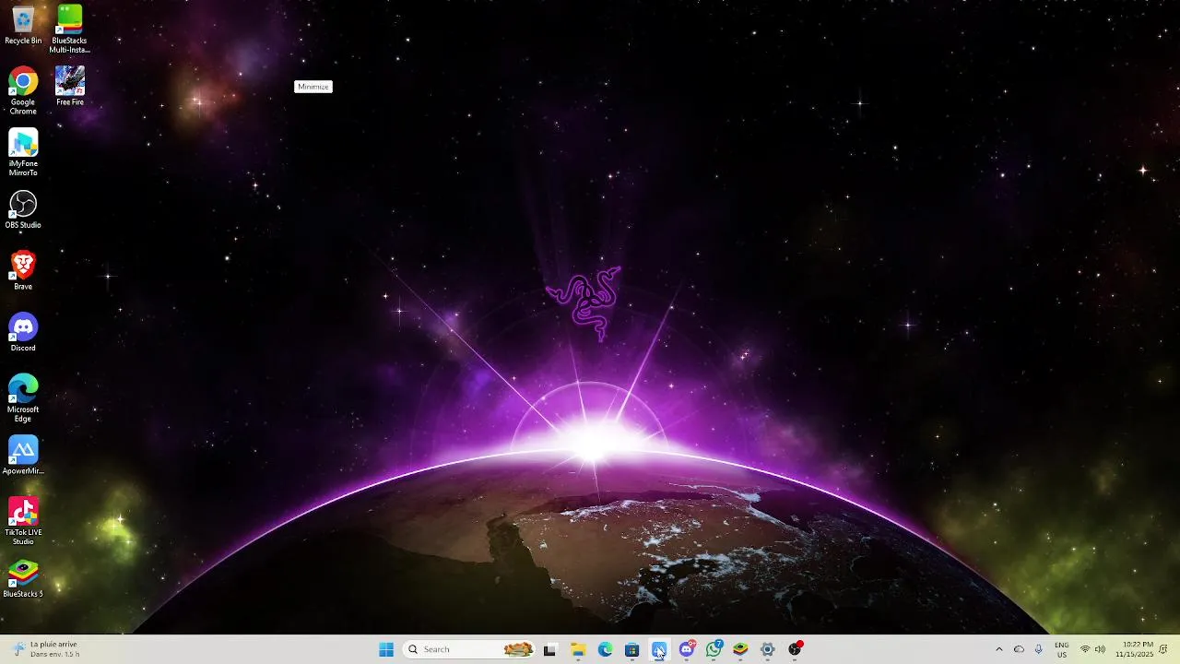Open BlueStacks from the taskbar

[x=740, y=649]
